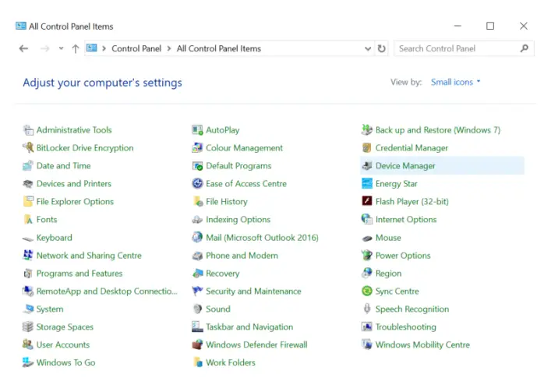Screen dimensions: 544x378
Task: Open the Troubleshooting link
Action: coord(405,327)
